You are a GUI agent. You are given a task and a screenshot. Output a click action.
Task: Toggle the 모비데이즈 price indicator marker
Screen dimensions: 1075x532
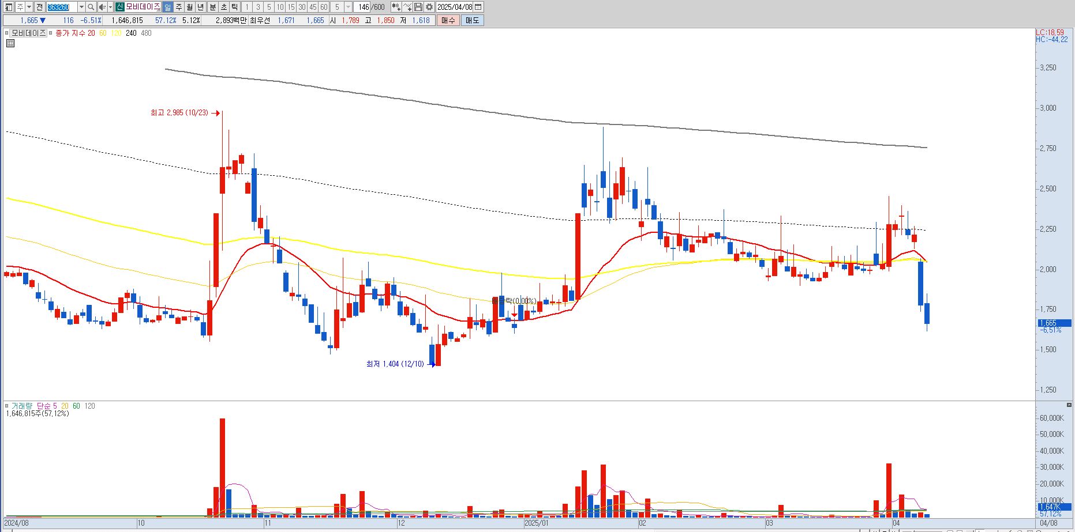7,33
